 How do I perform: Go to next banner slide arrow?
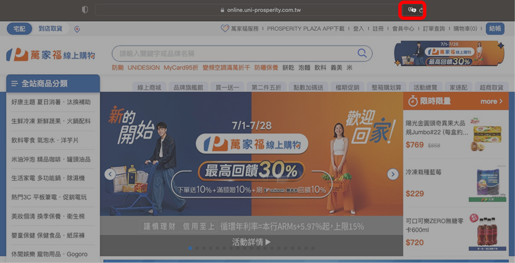(x=393, y=174)
